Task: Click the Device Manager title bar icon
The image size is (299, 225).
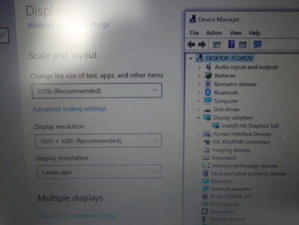Action: coord(192,19)
